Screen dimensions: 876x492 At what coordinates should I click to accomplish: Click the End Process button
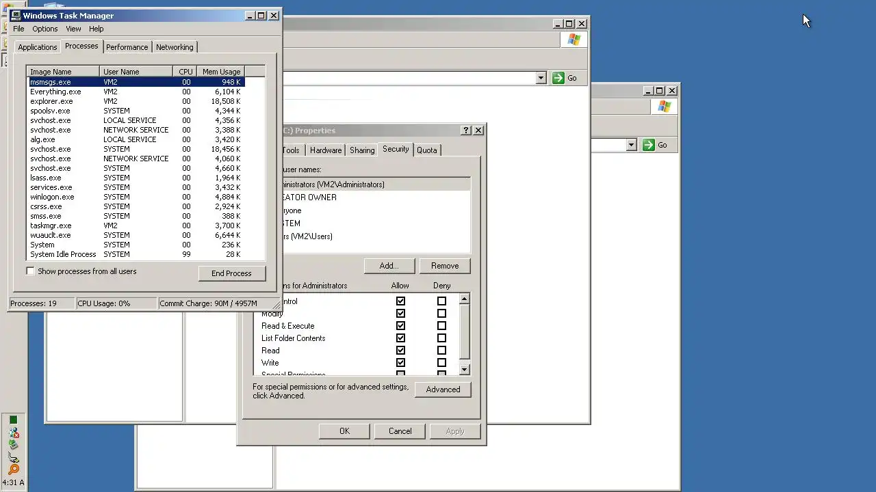(231, 273)
